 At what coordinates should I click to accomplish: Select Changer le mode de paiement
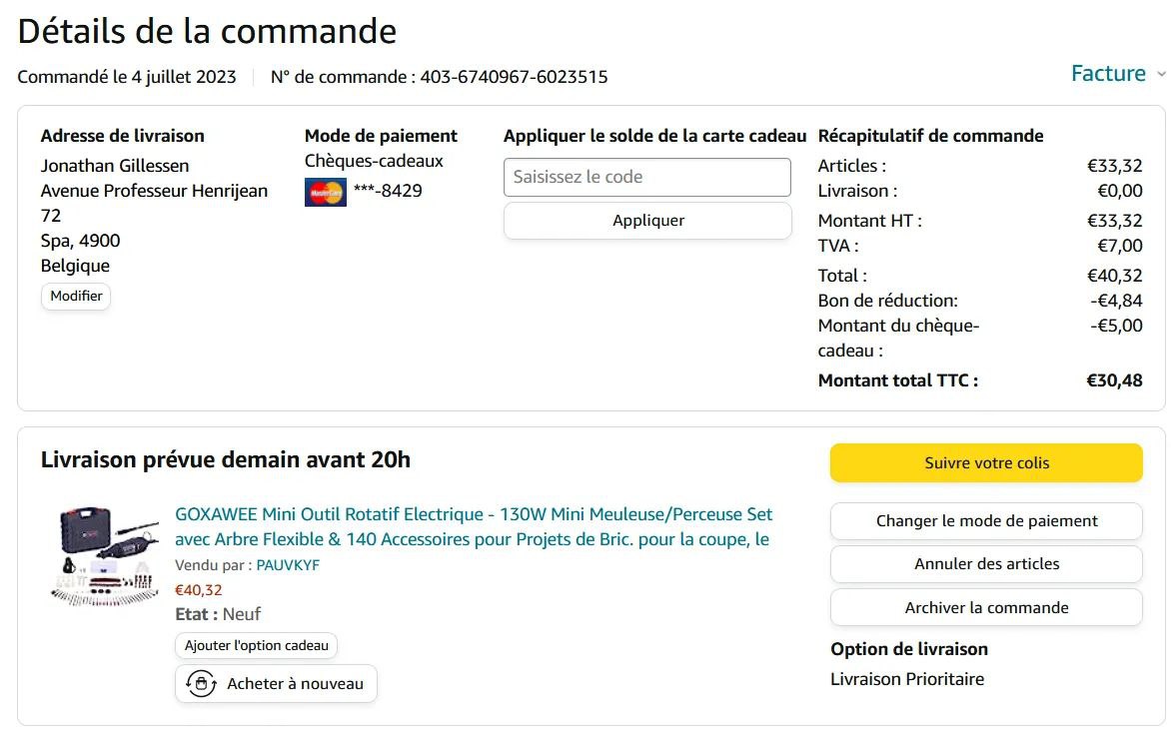click(985, 521)
